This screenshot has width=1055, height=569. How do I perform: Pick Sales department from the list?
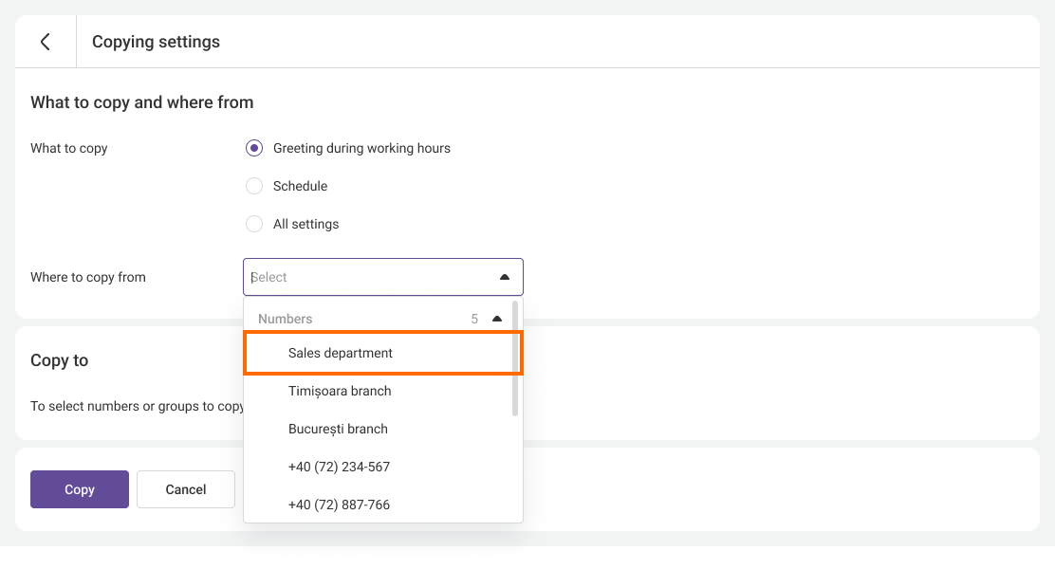click(341, 353)
